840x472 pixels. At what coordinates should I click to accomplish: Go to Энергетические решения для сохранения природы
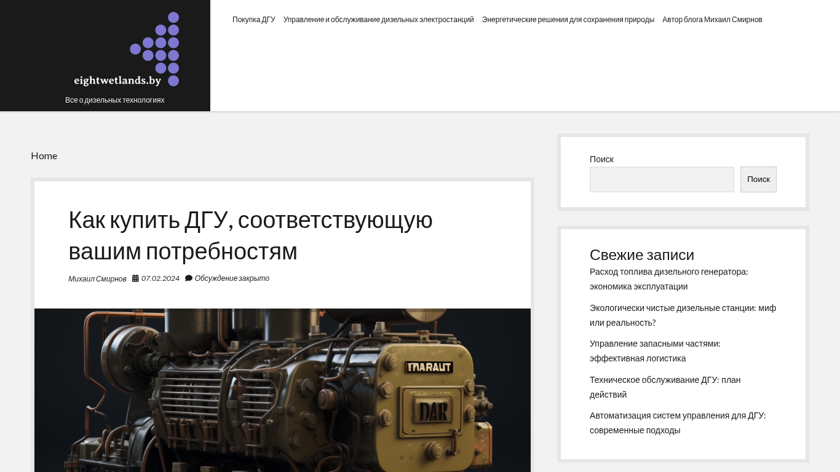568,20
